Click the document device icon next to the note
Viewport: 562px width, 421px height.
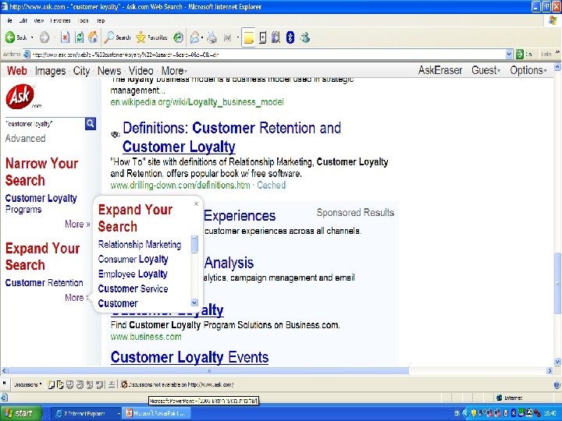pos(263,37)
